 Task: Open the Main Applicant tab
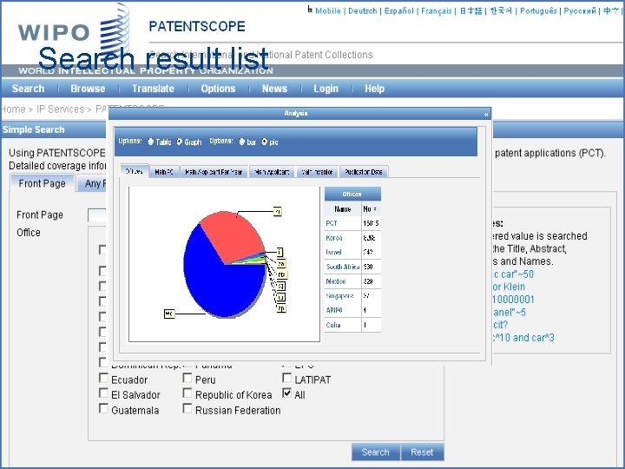coord(273,172)
